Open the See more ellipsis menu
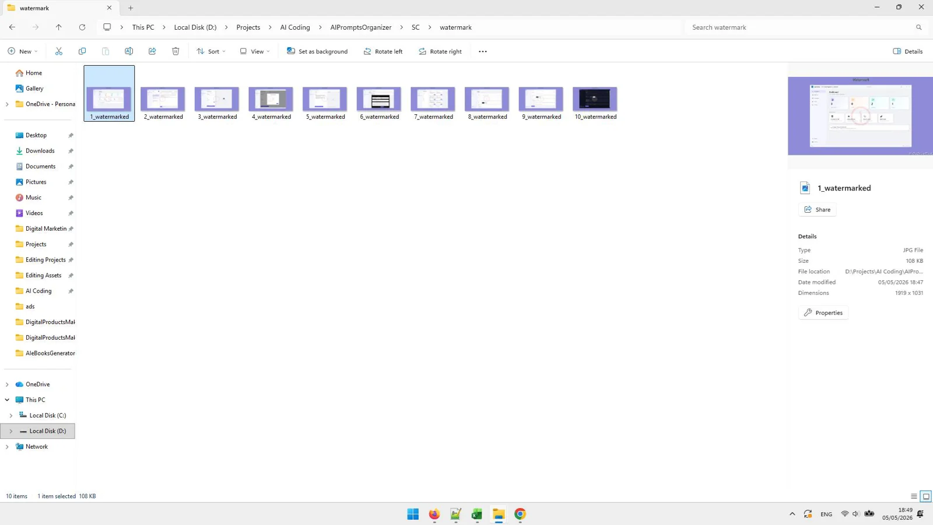This screenshot has width=933, height=525. 483,51
